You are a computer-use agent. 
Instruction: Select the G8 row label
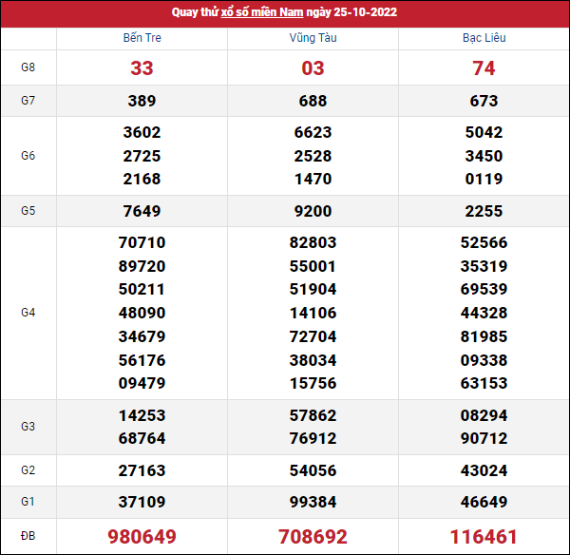click(28, 67)
